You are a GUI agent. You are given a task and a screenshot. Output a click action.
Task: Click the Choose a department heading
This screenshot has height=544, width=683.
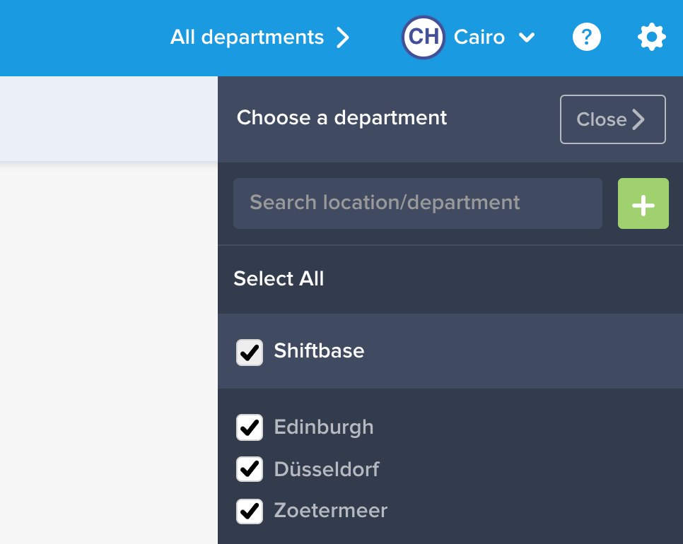click(x=341, y=117)
